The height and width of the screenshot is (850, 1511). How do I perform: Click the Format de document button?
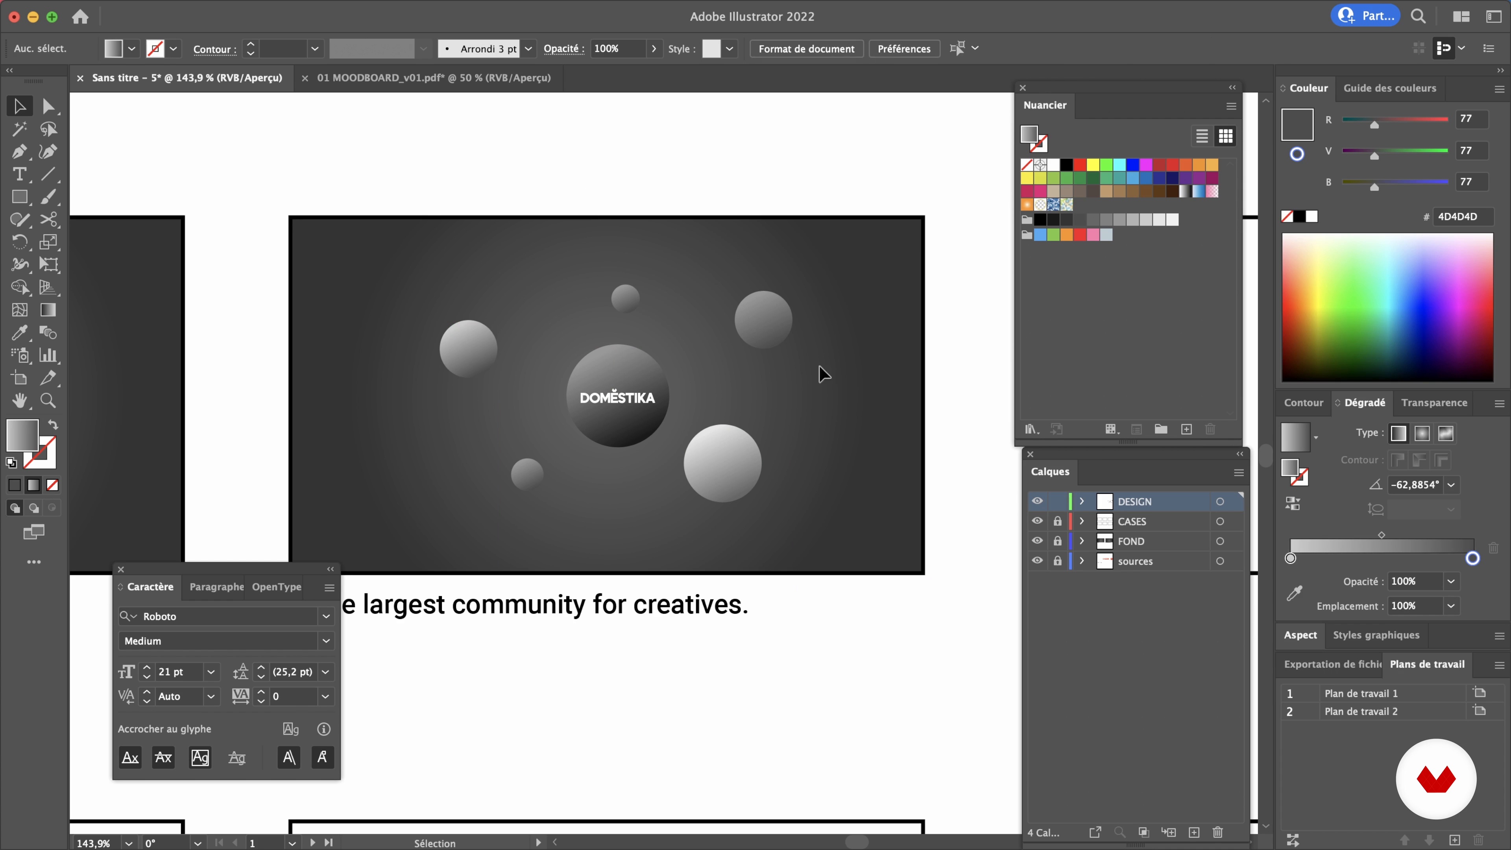point(807,49)
